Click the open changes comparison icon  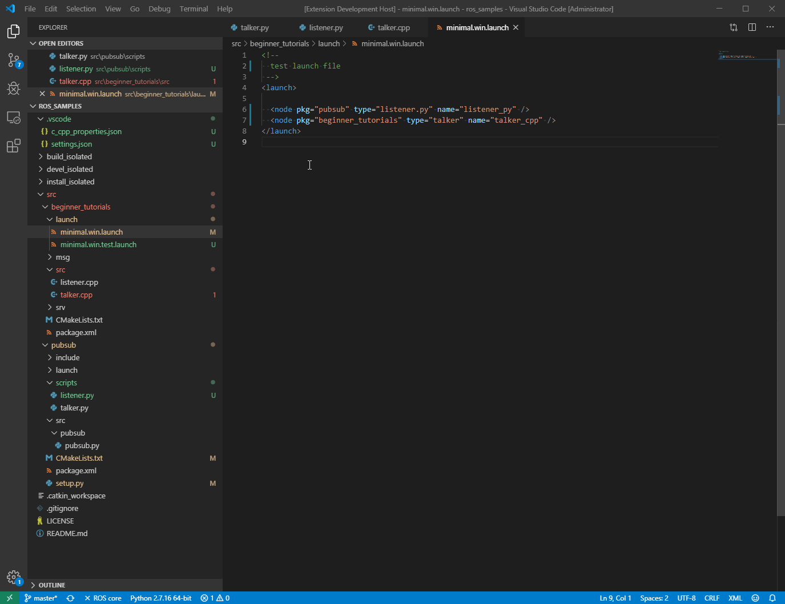733,27
